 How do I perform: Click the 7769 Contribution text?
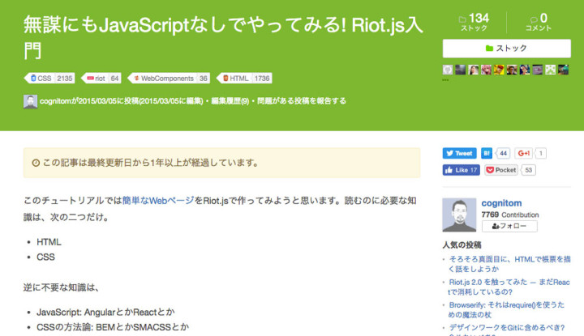(510, 215)
